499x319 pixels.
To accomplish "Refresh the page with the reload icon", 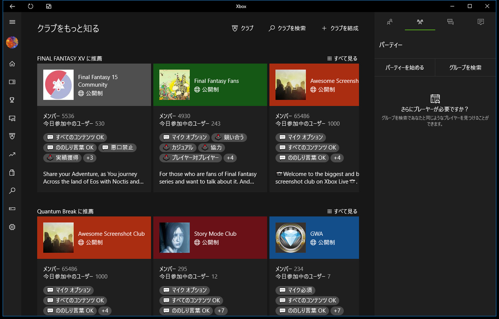I will (30, 6).
